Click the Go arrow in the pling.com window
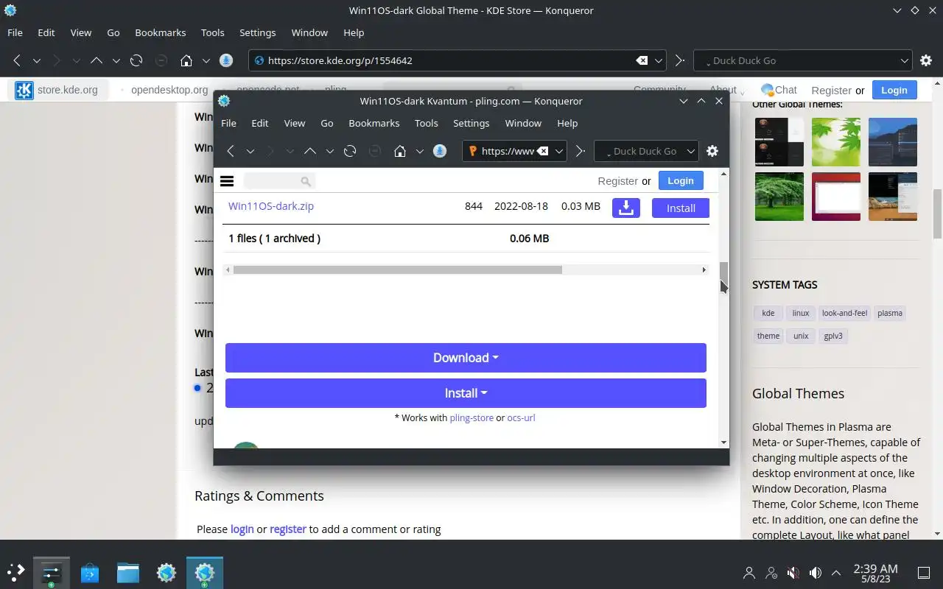 pos(581,151)
